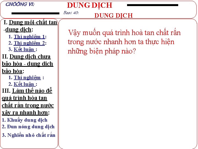Click the text 'xảy ra nhanh hơn:'
The height and width of the screenshot is (149, 198).
point(26,113)
